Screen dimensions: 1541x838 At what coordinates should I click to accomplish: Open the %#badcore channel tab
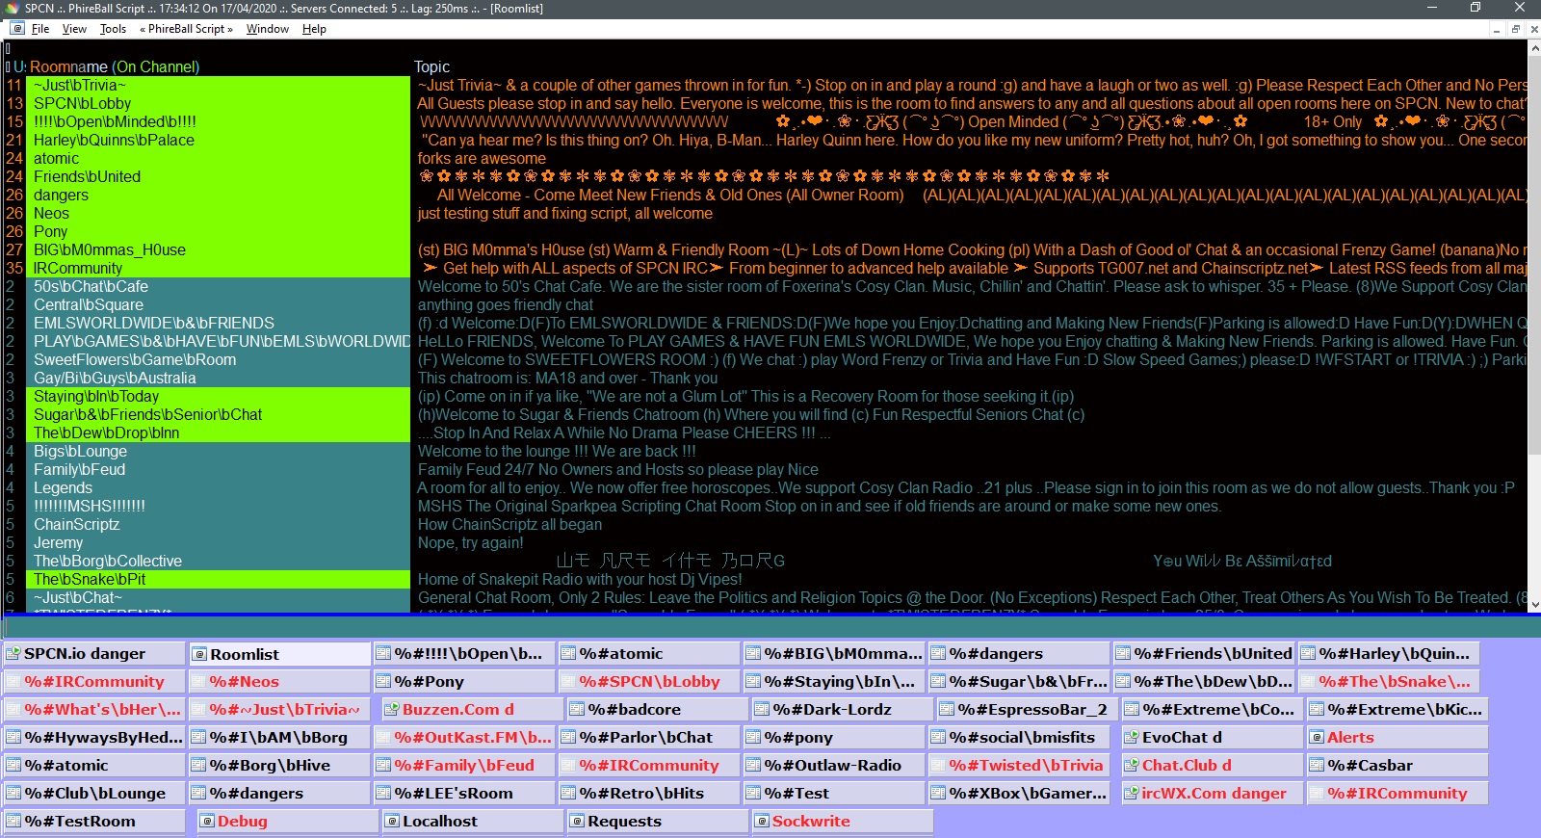tap(658, 710)
